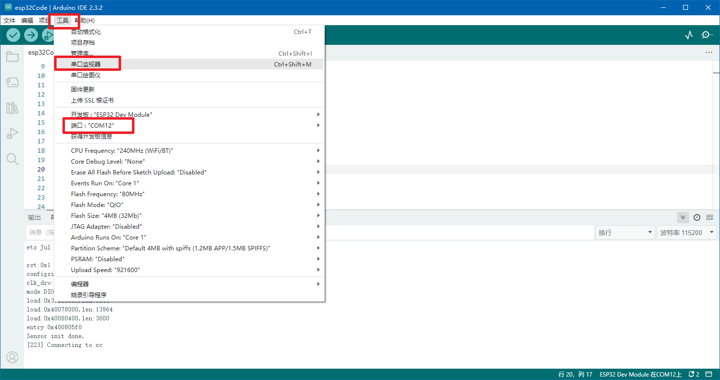Expand the Partition Scheme submenu
Image resolution: width=720 pixels, height=380 pixels.
[189, 248]
